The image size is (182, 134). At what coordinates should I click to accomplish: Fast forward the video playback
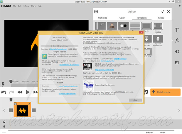[36, 92]
